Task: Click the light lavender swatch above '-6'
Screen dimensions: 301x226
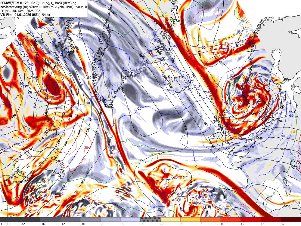Action: 130,219
